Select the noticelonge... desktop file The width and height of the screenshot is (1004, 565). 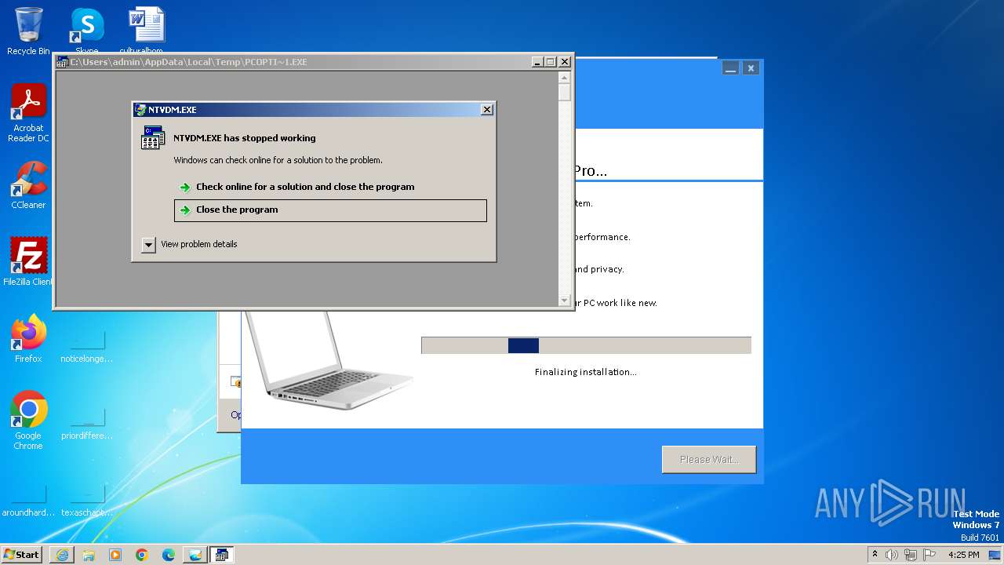[x=87, y=347]
